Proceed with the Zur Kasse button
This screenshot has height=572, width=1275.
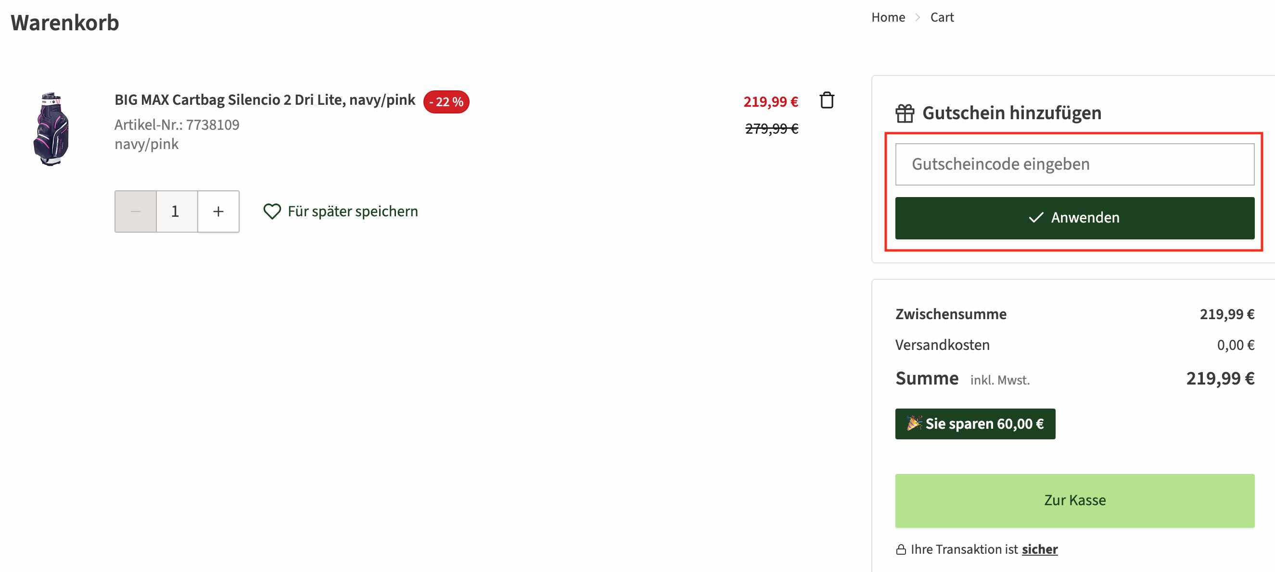click(x=1074, y=500)
